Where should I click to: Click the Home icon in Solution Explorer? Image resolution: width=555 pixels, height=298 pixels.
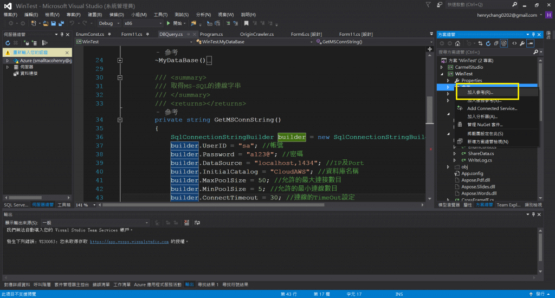click(458, 43)
